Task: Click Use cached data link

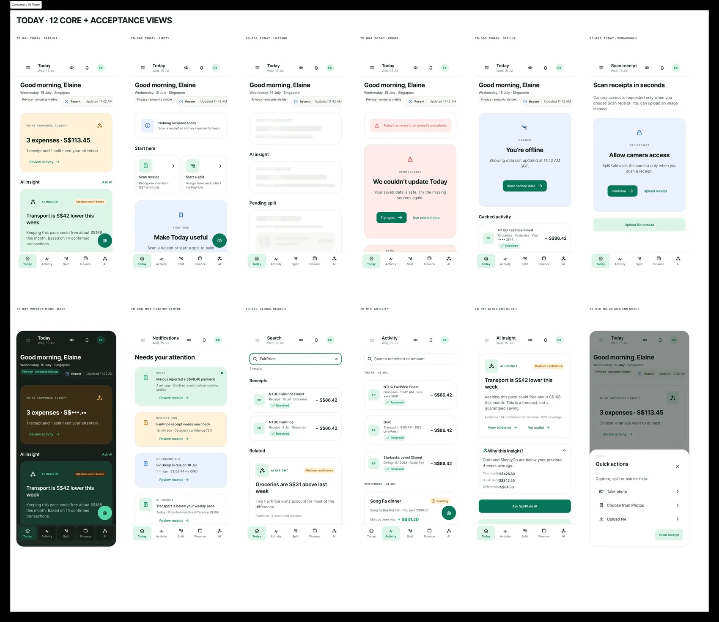Action: [426, 218]
